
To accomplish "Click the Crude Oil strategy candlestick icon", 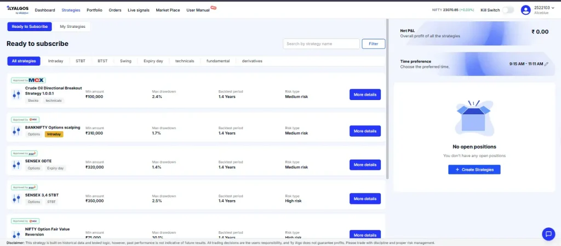I will (x=16, y=95).
